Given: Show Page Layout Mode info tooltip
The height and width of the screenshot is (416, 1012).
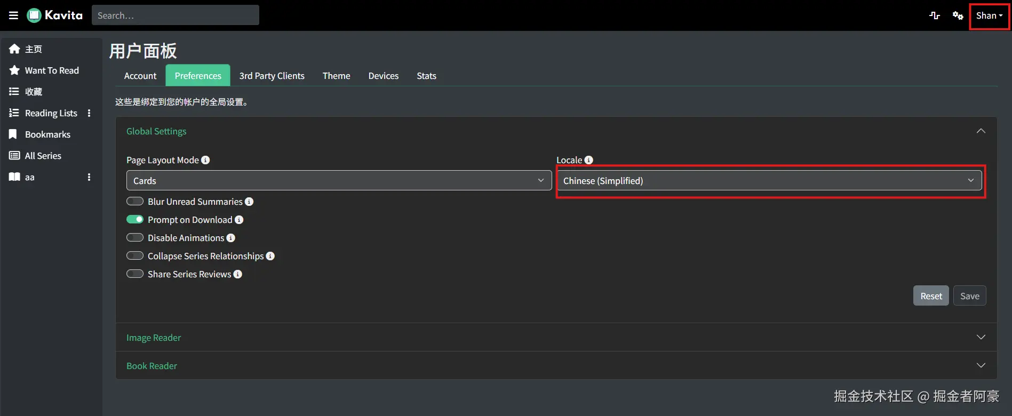Looking at the screenshot, I should (205, 160).
